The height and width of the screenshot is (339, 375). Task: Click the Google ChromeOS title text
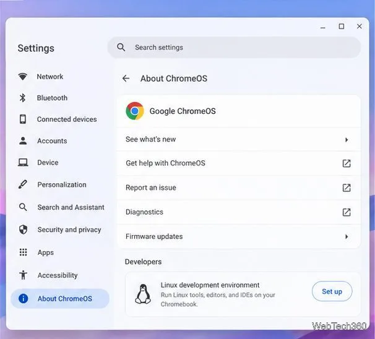[183, 111]
